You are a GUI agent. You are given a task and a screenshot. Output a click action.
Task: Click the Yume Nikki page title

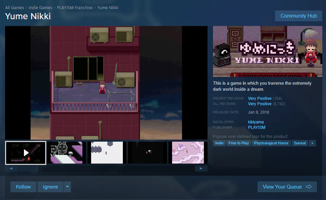coord(28,16)
